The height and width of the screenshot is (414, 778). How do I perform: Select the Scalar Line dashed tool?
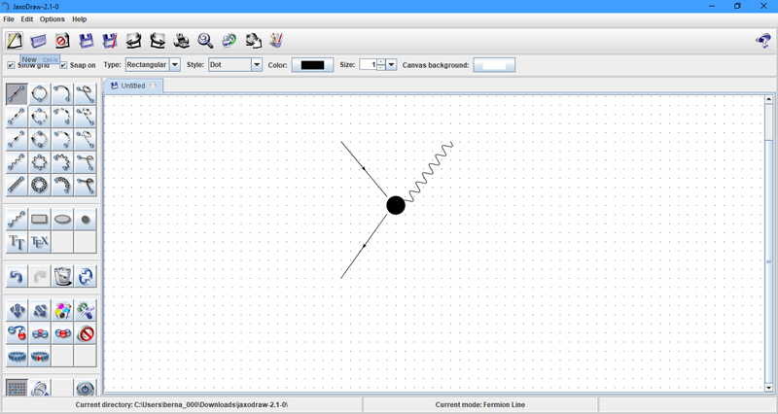[x=17, y=117]
